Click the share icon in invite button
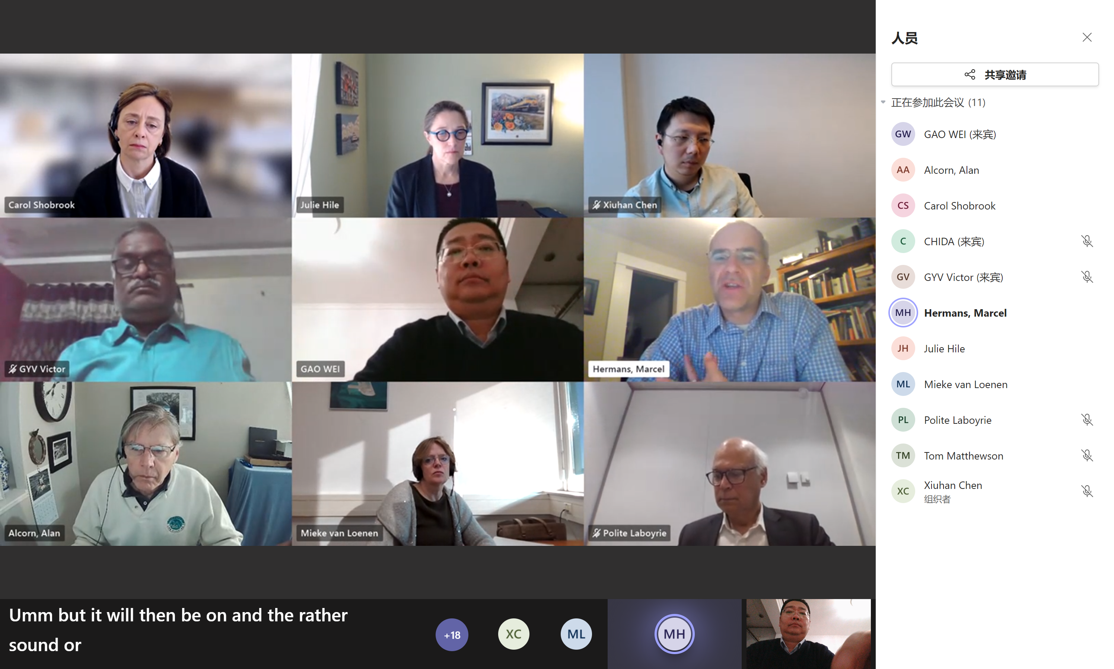The image size is (1114, 669). 970,74
